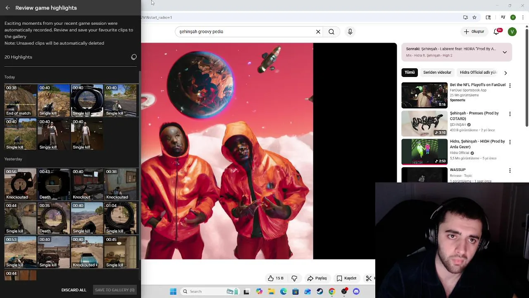Viewport: 529px width, 298px height.
Task: Select the 00:44 Single kill highlight clip
Action: [20, 218]
